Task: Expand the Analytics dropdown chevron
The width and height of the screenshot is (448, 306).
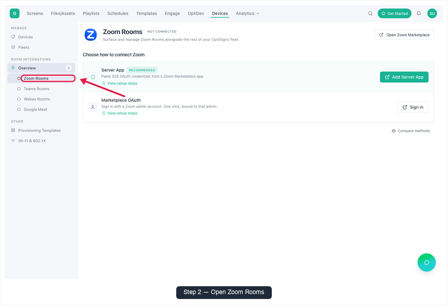Action: pos(258,13)
